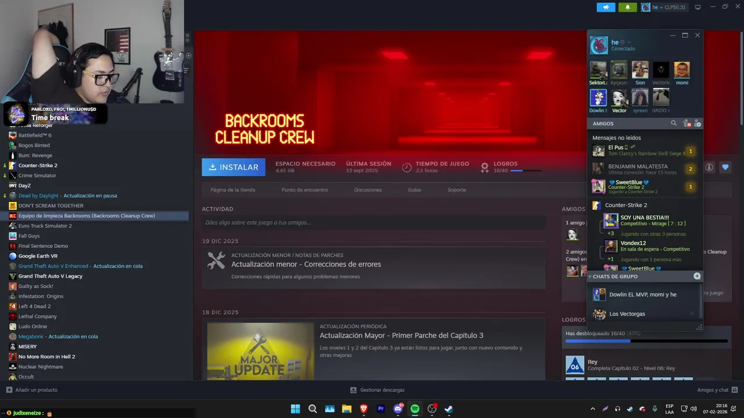Add the game to favorites with heart icon

pos(725,167)
